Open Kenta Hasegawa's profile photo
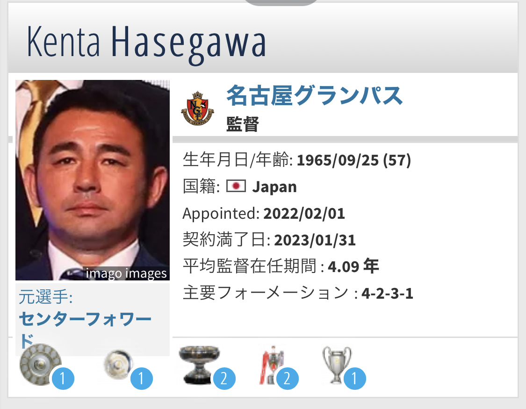 click(93, 180)
